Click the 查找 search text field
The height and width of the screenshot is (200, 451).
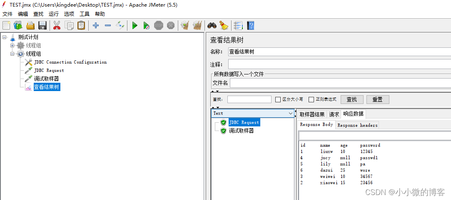249,99
